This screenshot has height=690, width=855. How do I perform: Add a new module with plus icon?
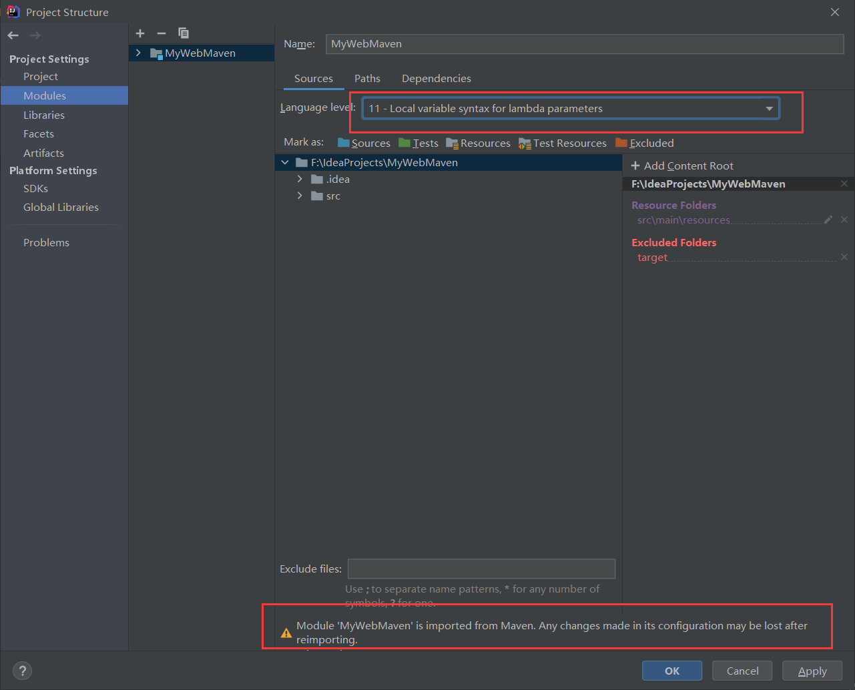tap(140, 33)
